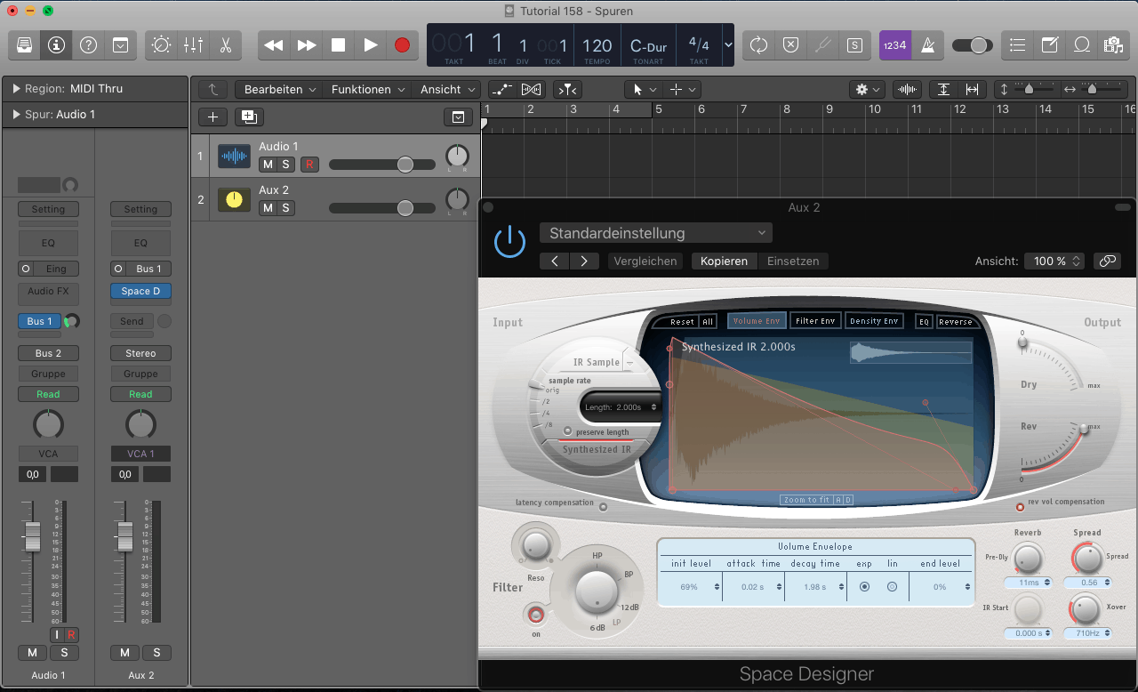The image size is (1138, 692).
Task: Toggle the Space Designer power button
Action: pos(509,242)
